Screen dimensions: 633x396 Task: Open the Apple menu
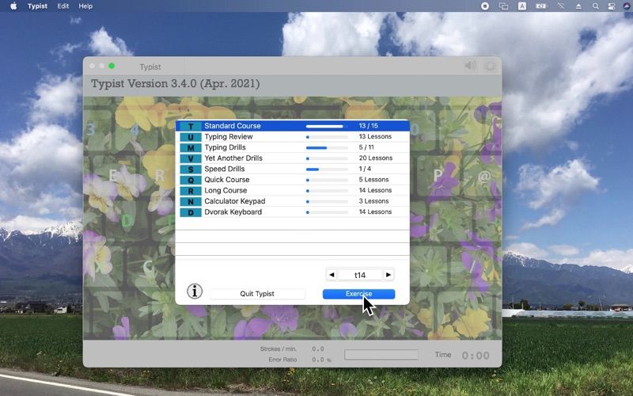click(13, 6)
